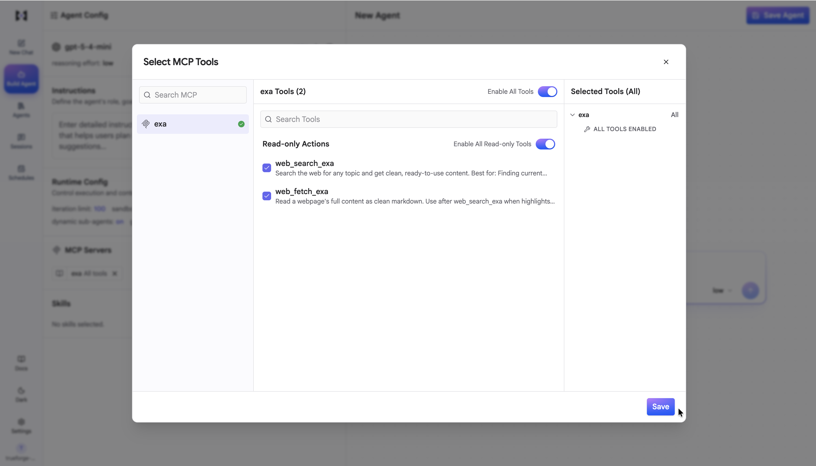The image size is (816, 466).
Task: Open Sessions in the background sidebar
Action: point(21,141)
